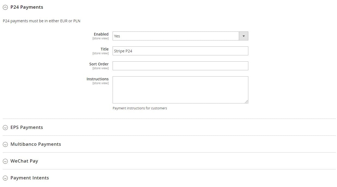Viewport: 337px width, 187px height.
Task: Click the resize grip of the Instructions textarea
Action: pos(246,102)
